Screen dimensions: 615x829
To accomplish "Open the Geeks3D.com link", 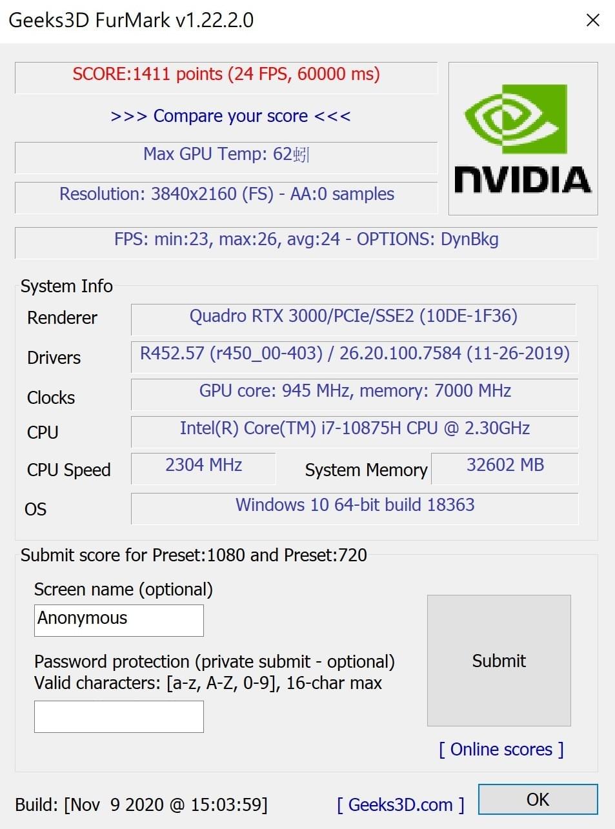I will (400, 805).
